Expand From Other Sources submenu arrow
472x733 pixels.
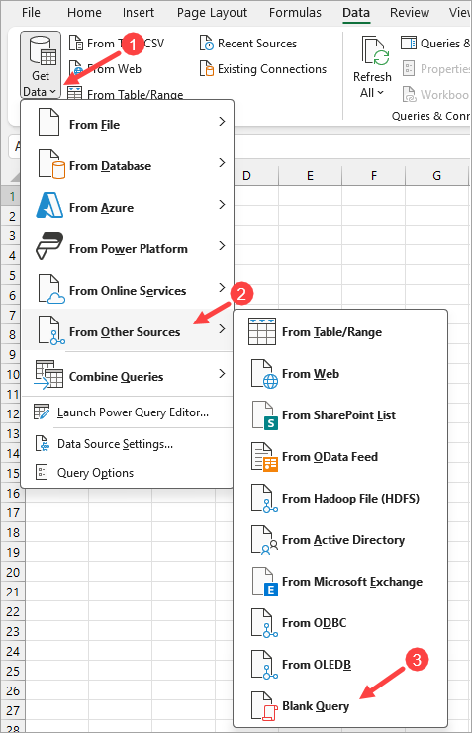tap(223, 329)
